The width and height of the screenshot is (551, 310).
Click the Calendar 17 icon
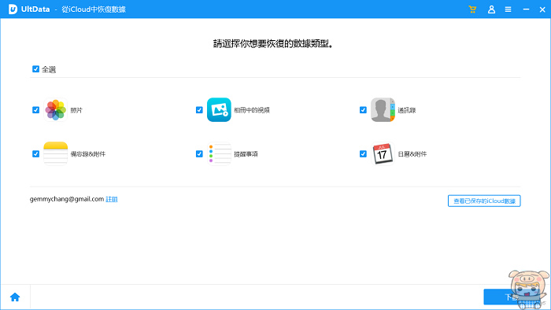point(383,153)
